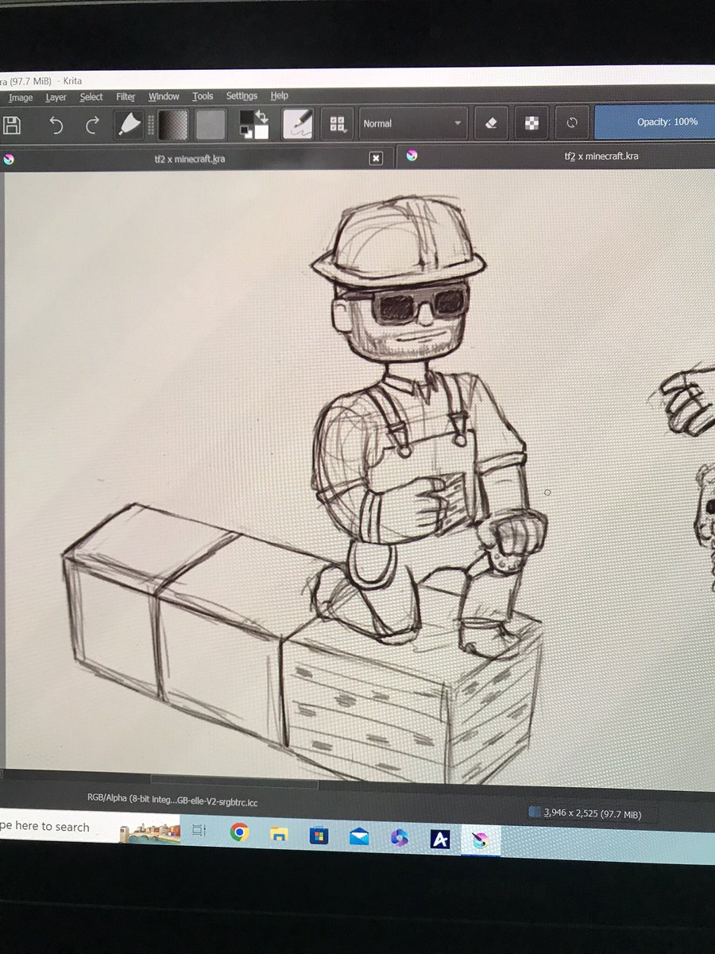The height and width of the screenshot is (954, 715).
Task: Open the Settings menu
Action: point(242,96)
